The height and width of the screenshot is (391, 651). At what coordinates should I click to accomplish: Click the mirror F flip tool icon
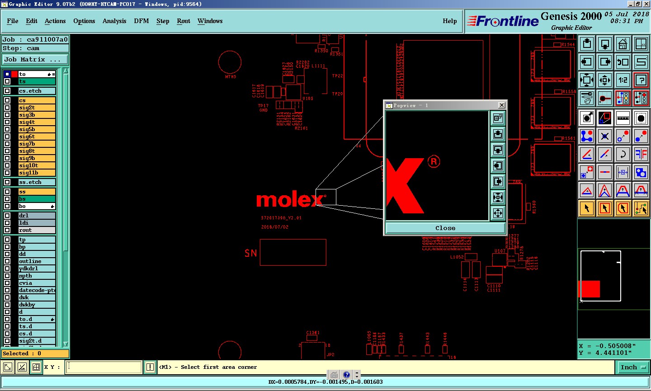pyautogui.click(x=641, y=154)
